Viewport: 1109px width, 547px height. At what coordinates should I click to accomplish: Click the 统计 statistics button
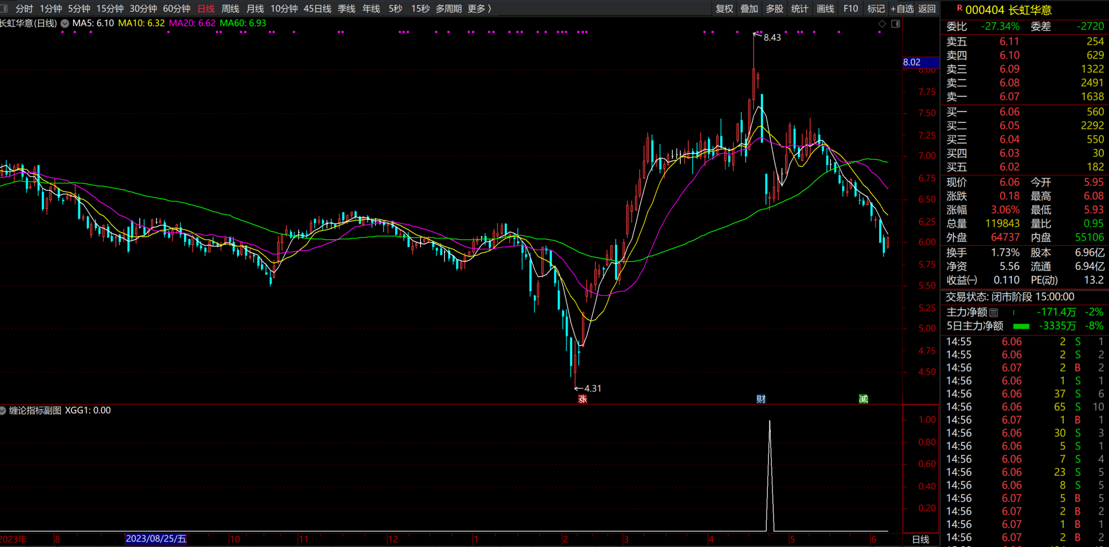coord(800,9)
